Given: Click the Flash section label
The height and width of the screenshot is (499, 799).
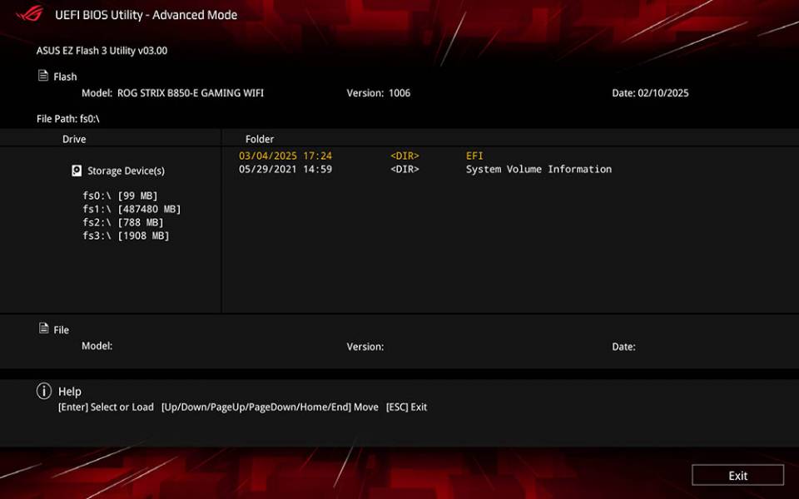Looking at the screenshot, I should (65, 77).
